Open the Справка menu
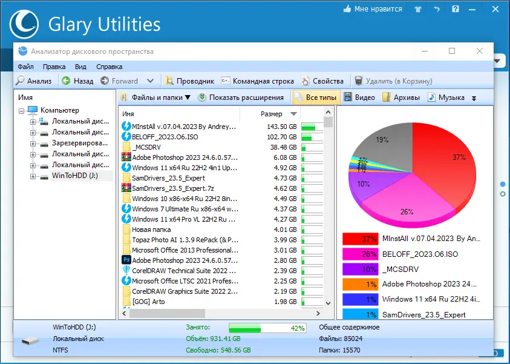The image size is (510, 364). coord(110,67)
